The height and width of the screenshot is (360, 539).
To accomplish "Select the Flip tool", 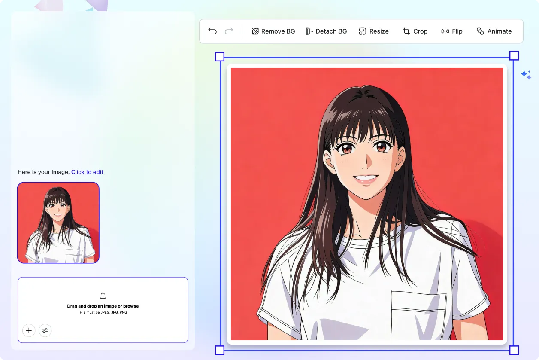I will pyautogui.click(x=451, y=31).
